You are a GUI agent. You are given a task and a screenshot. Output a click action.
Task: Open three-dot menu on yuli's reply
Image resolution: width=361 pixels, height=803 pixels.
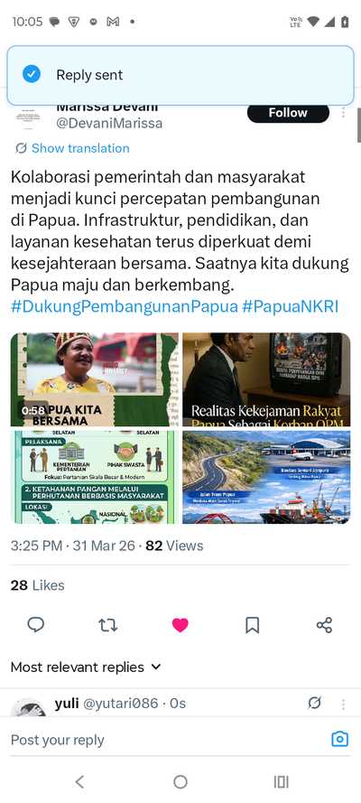(343, 705)
